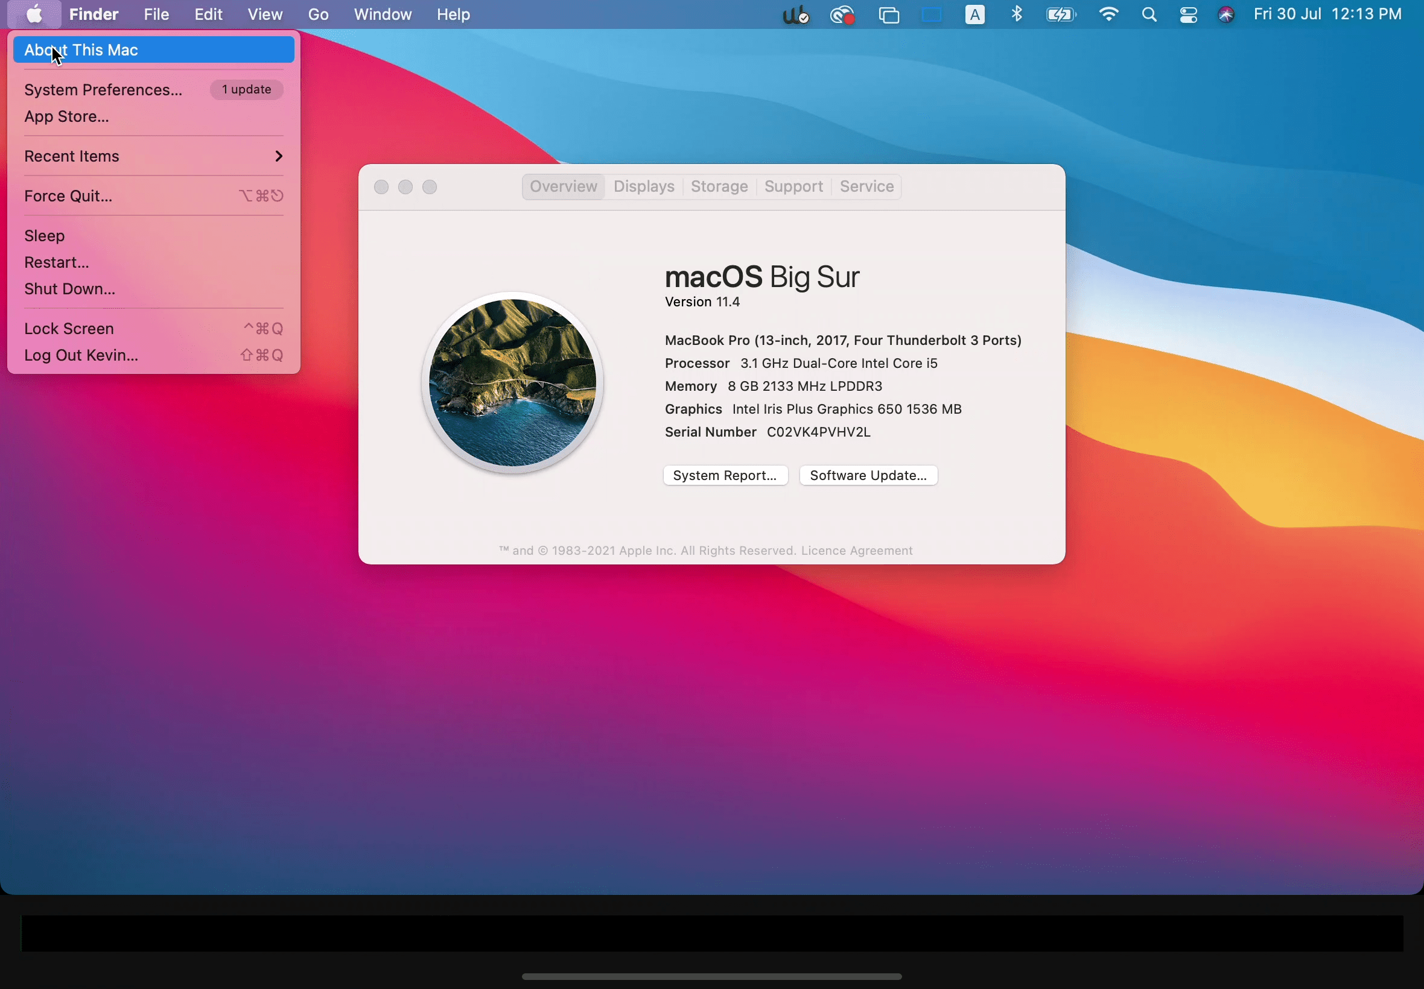Switch to the Overview tab

(x=563, y=186)
